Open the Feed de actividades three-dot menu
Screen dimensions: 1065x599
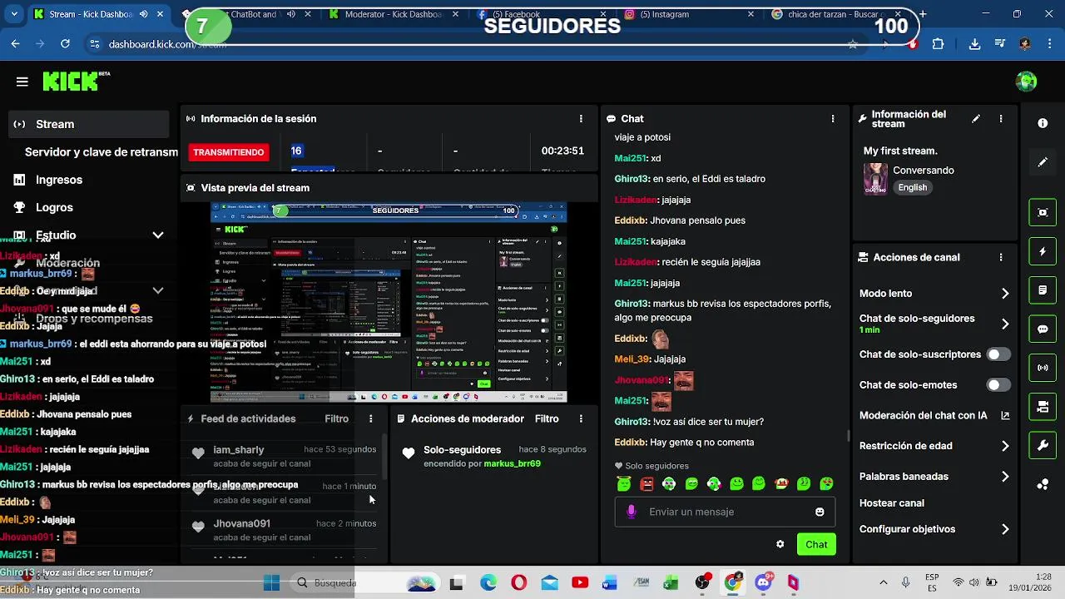point(371,419)
